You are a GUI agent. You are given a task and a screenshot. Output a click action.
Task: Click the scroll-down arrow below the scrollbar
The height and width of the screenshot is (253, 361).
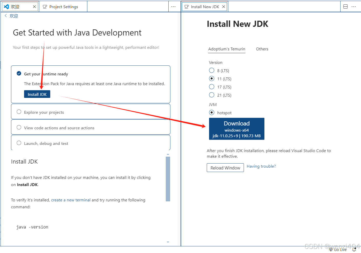(x=168, y=242)
